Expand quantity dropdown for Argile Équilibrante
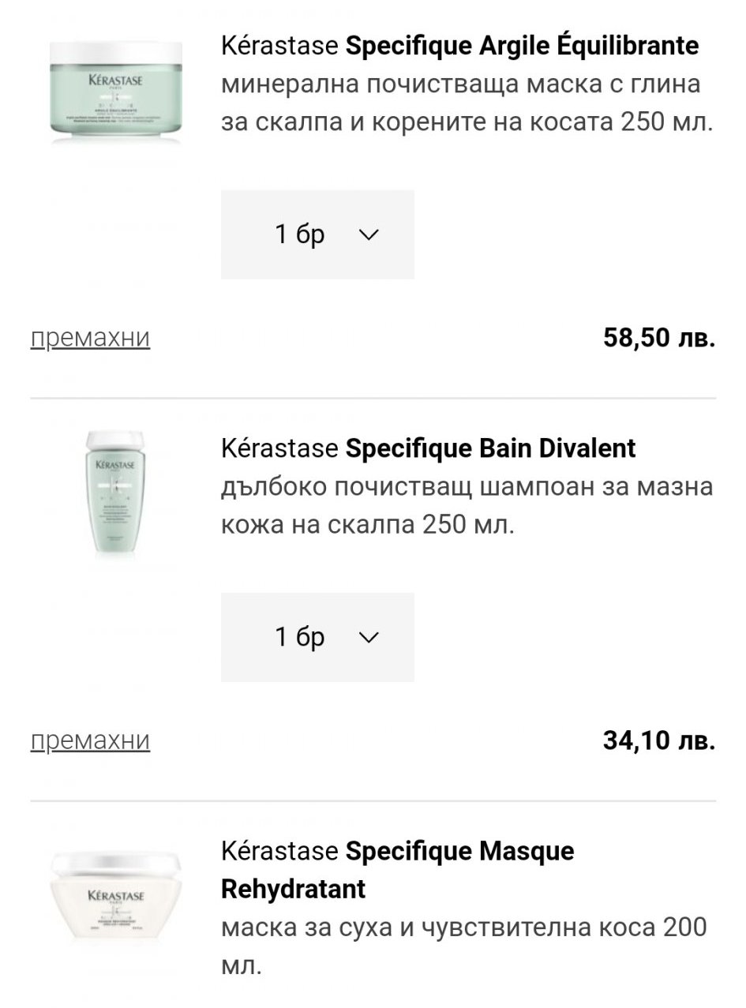The width and height of the screenshot is (746, 1008). [x=317, y=234]
